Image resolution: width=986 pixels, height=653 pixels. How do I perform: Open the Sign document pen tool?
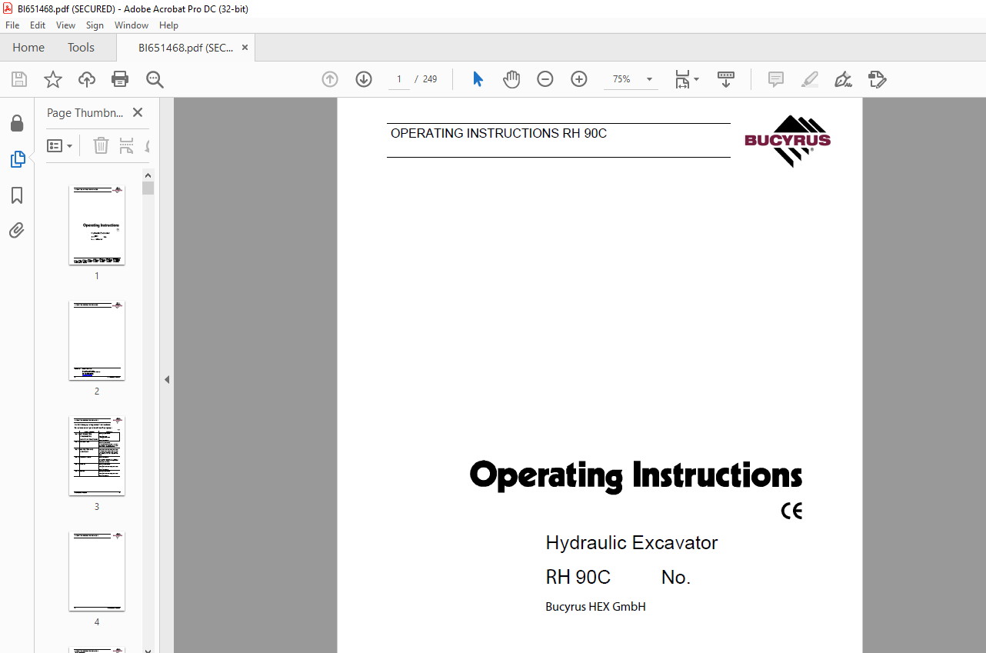(844, 79)
